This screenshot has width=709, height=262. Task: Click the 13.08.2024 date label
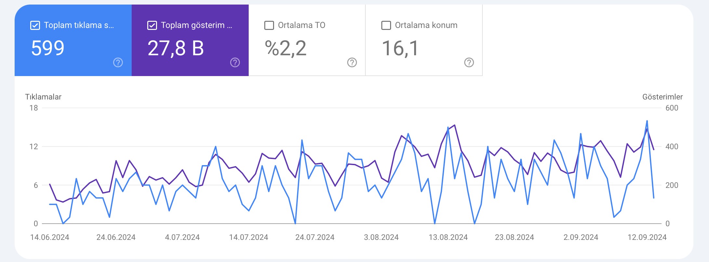pos(448,237)
